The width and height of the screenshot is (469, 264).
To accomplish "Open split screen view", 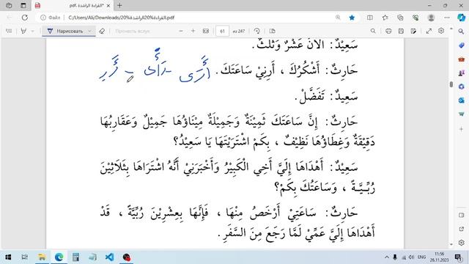I will (370, 18).
